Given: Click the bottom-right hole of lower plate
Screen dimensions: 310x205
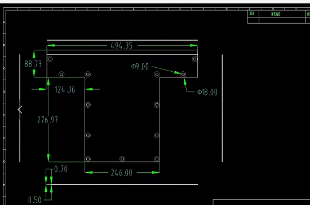Looking at the screenshot, I should pyautogui.click(x=157, y=159).
